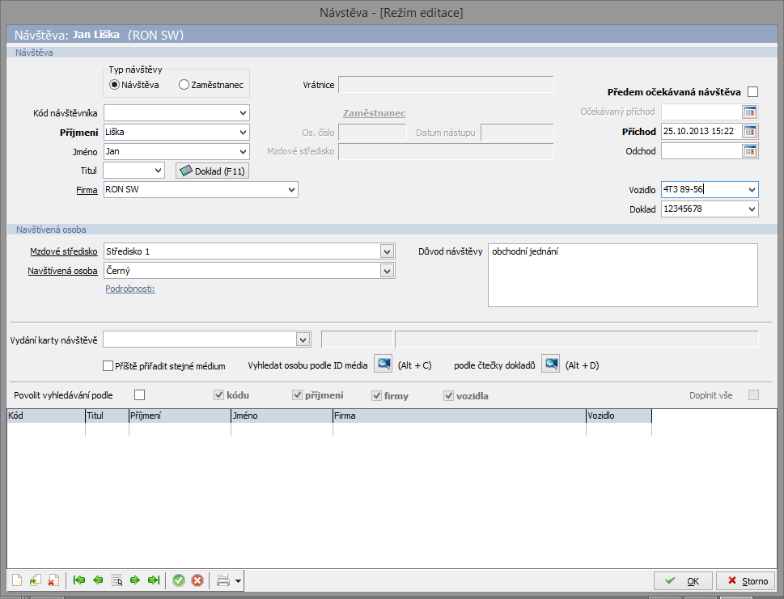This screenshot has width=784, height=599.
Task: Toggle the kódu search checkbox
Action: click(218, 395)
